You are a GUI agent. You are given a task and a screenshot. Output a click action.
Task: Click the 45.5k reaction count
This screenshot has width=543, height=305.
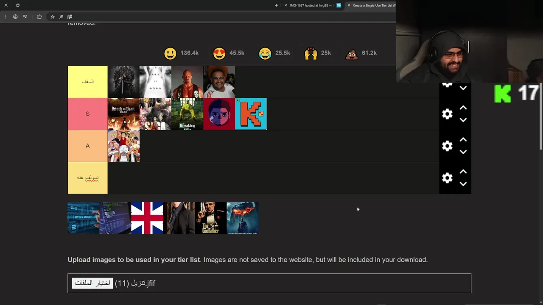pyautogui.click(x=237, y=53)
